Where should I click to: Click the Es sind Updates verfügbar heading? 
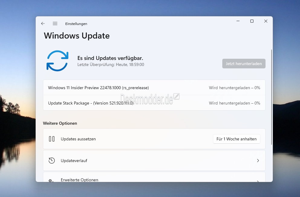(110, 58)
